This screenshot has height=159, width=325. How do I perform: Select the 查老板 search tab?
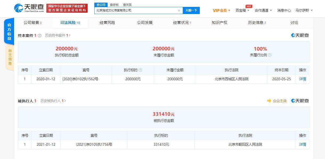pos(114,5)
